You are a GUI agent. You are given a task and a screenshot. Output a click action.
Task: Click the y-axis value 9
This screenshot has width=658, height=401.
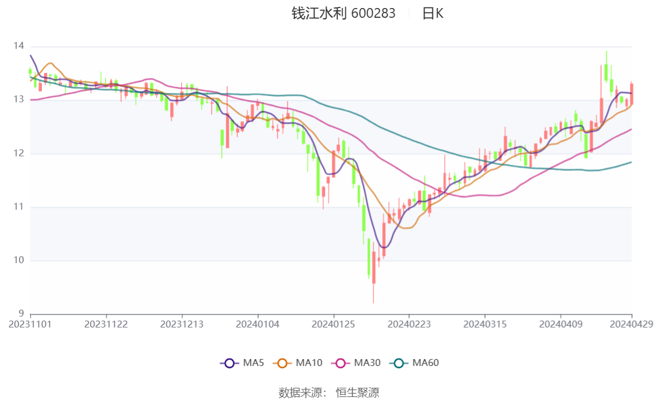point(21,313)
